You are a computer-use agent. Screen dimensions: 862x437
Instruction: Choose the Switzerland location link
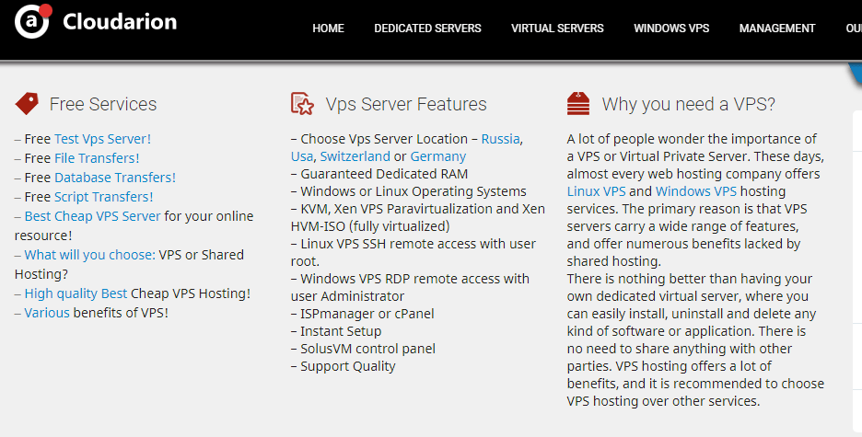[x=355, y=156]
